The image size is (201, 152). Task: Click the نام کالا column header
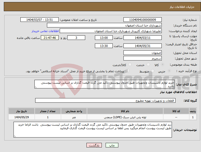[125, 111]
